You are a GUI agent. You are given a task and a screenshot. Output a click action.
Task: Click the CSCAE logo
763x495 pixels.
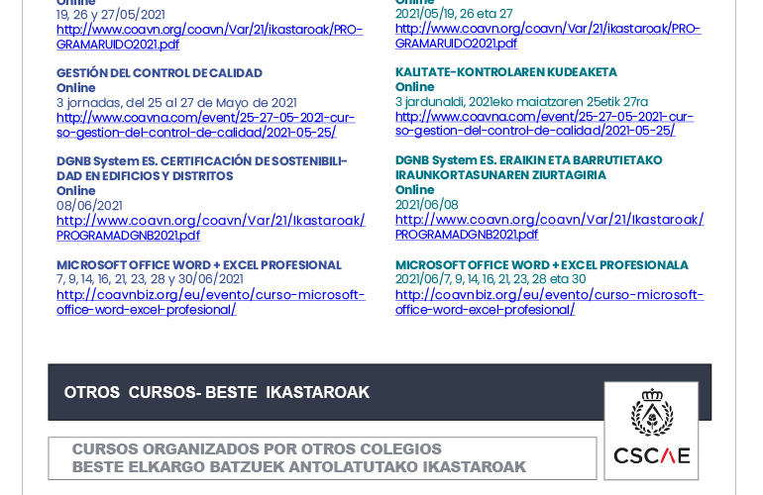coord(651,431)
